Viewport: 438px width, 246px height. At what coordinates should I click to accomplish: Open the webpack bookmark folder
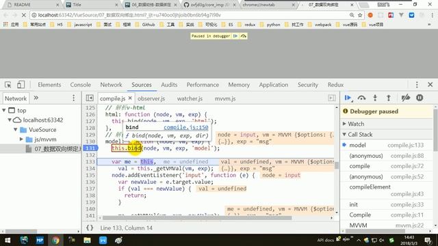320,25
